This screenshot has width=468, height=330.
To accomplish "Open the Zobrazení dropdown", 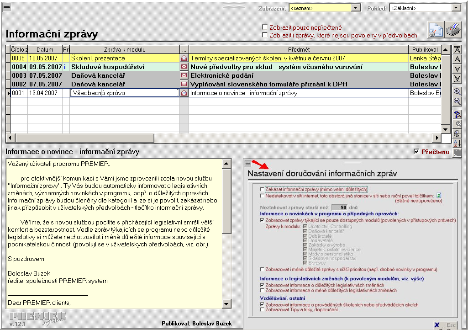I will (356, 8).
